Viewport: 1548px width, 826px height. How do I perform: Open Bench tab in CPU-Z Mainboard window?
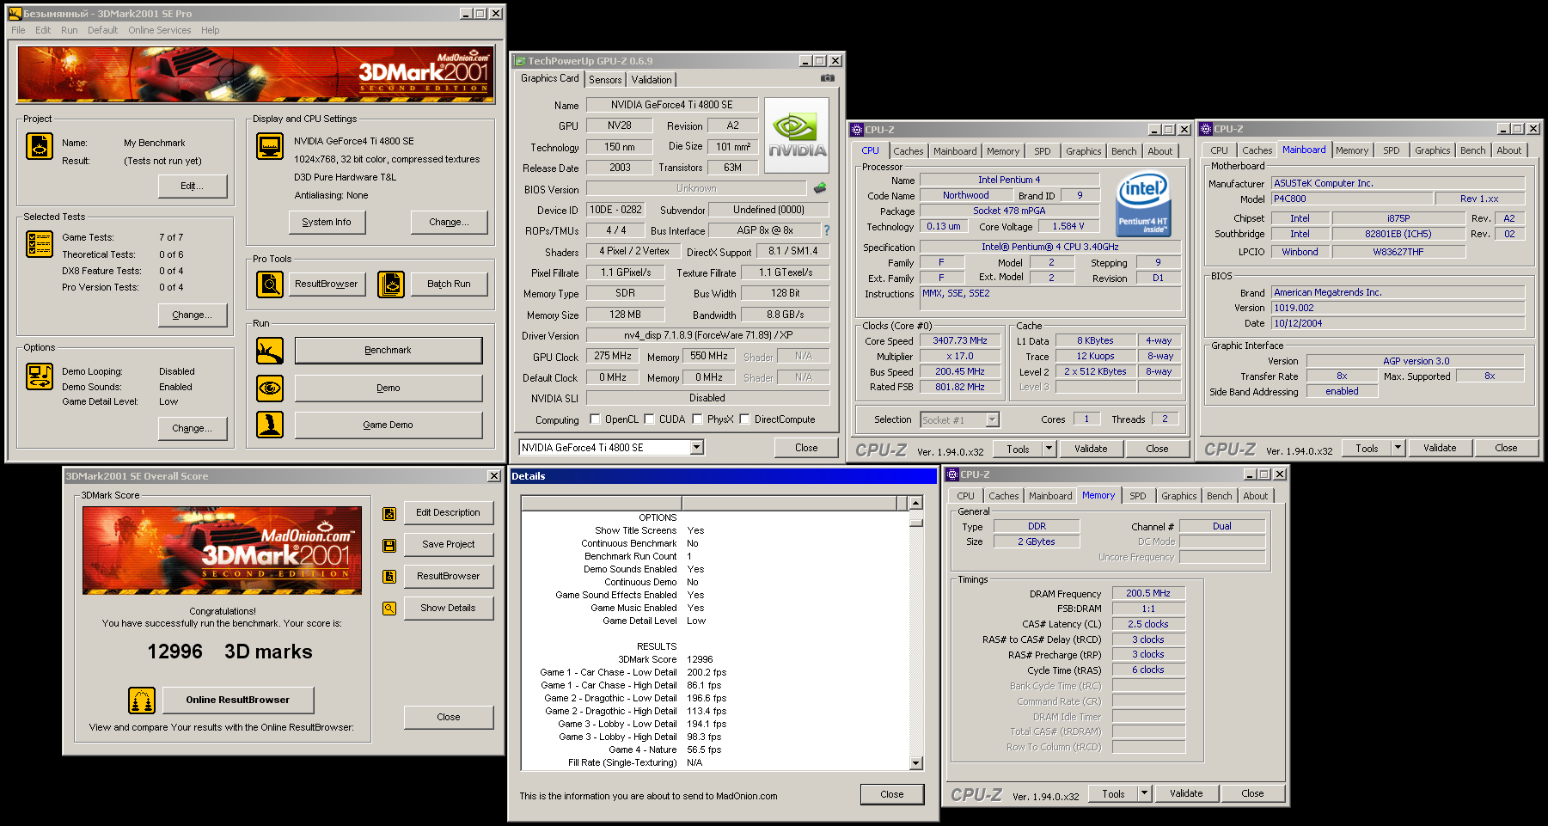(1472, 150)
